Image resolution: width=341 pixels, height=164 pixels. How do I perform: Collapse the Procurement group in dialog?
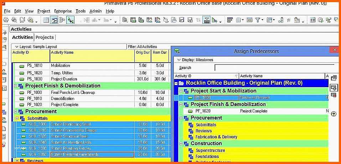click(x=181, y=118)
